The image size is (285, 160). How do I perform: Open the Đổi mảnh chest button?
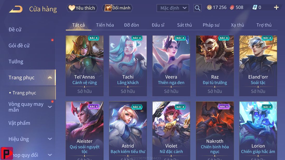118,8
